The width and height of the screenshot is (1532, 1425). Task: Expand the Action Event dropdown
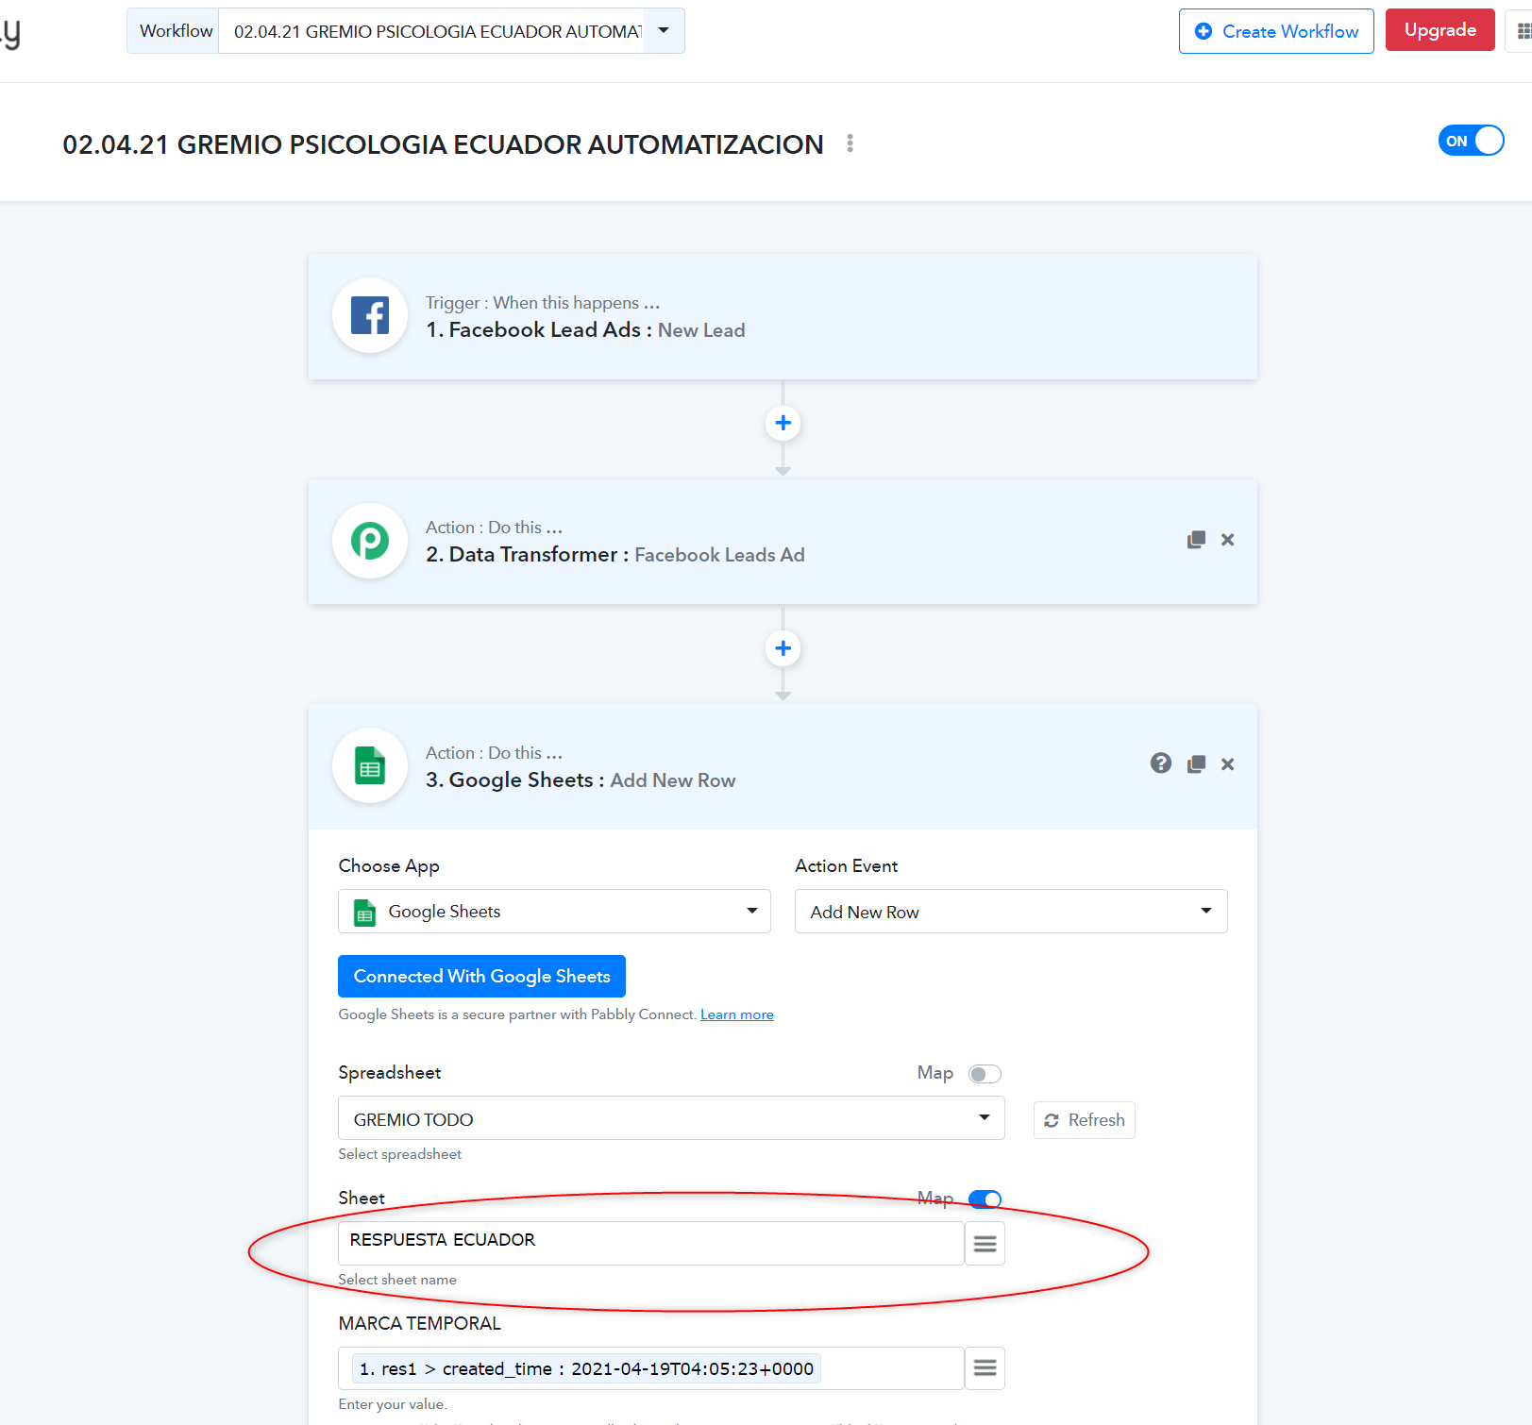click(x=1011, y=912)
